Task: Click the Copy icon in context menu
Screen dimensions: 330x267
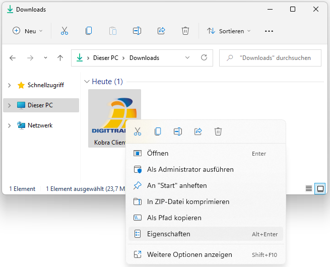Action: (158, 131)
